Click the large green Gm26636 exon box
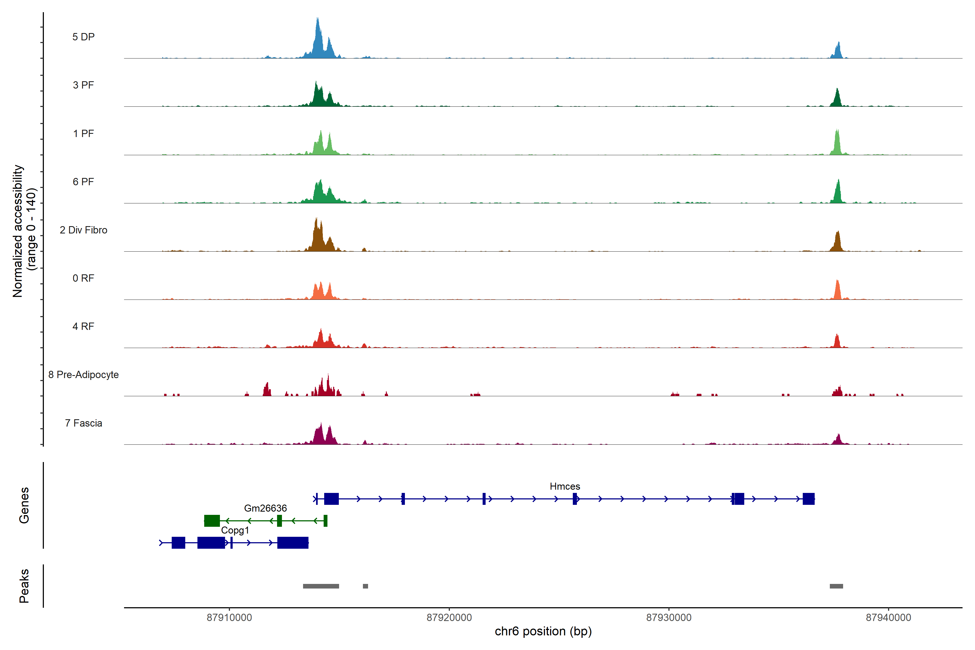 pyautogui.click(x=212, y=521)
